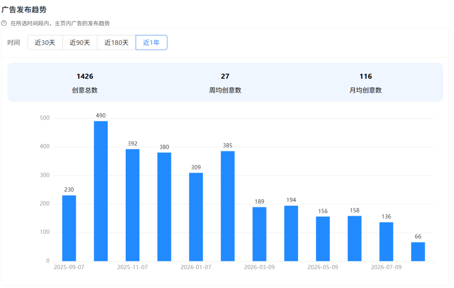Click y-axis label 100
The image size is (454, 288).
[45, 232]
